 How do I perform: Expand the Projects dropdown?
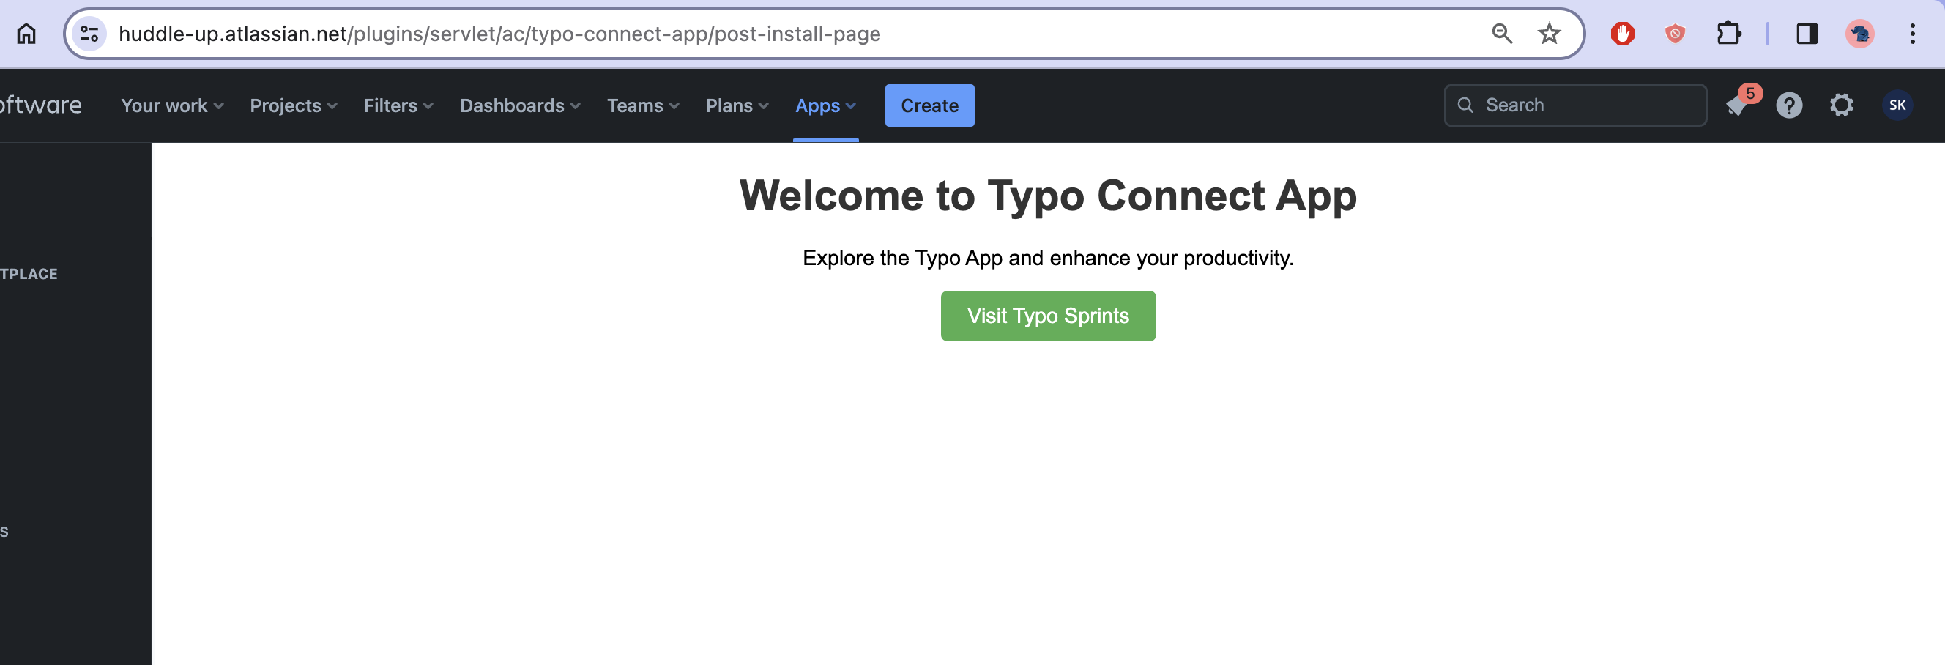point(293,105)
